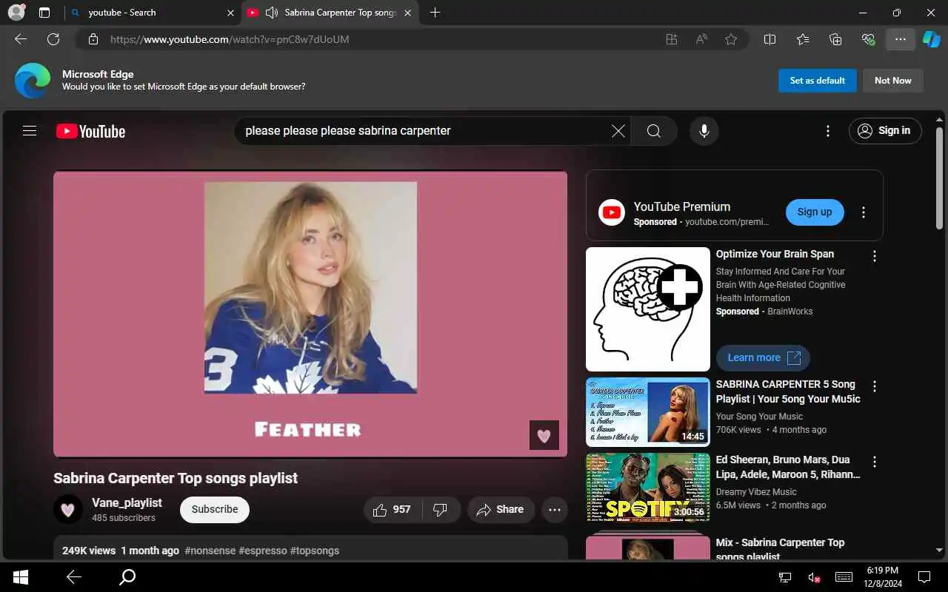Image resolution: width=948 pixels, height=592 pixels.
Task: Open the YouTube guide hamburger menu
Action: click(x=30, y=131)
